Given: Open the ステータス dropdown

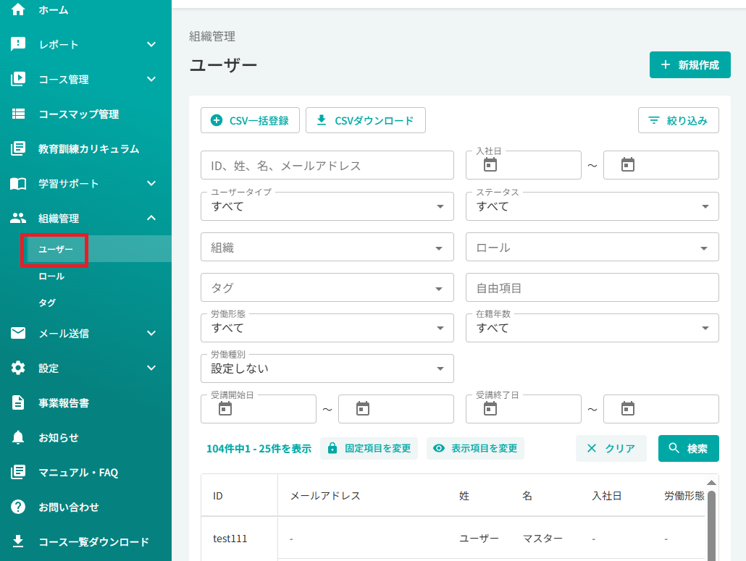Looking at the screenshot, I should (592, 206).
